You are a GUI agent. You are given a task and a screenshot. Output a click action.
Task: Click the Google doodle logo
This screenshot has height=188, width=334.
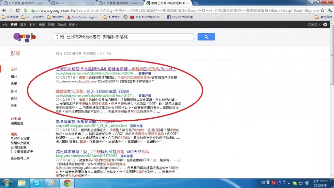[x=24, y=37]
